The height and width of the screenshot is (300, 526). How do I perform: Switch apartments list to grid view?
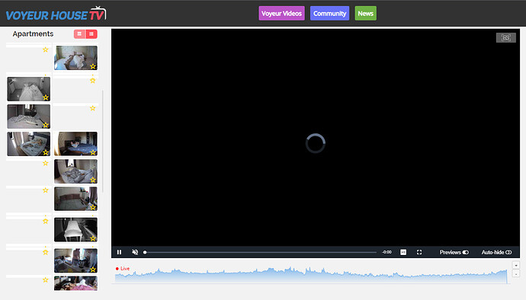(x=79, y=34)
